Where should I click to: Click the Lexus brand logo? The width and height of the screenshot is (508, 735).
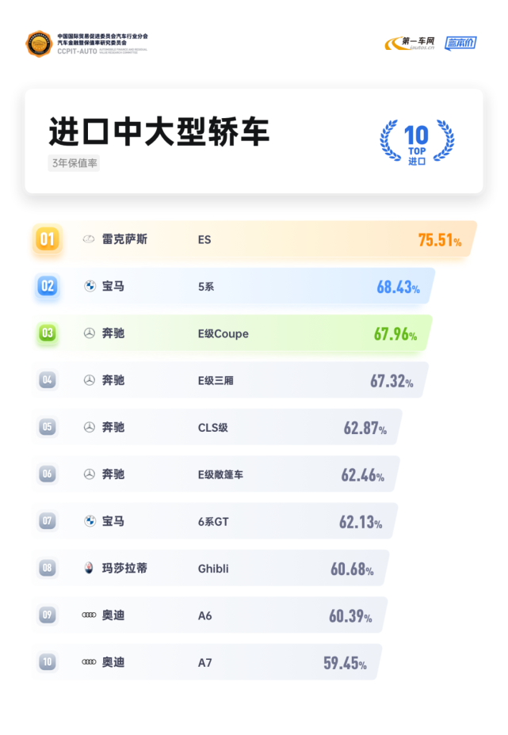coord(89,239)
